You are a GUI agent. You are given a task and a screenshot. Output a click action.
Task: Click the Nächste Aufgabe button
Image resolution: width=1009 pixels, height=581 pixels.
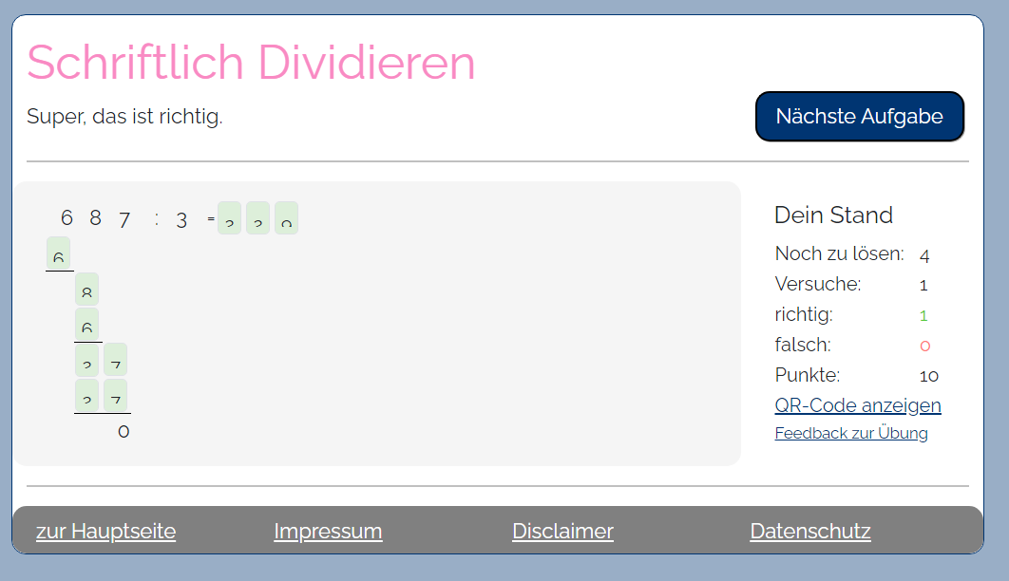pos(859,117)
